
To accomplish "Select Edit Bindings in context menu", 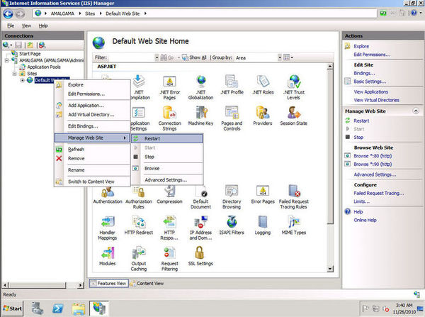I will 92,126.
